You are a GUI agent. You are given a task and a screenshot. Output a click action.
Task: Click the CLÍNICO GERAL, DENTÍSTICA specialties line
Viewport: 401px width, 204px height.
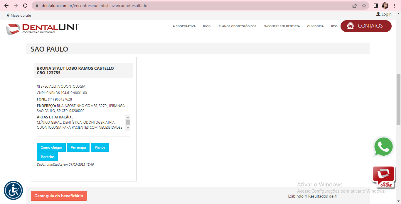pyautogui.click(x=76, y=122)
